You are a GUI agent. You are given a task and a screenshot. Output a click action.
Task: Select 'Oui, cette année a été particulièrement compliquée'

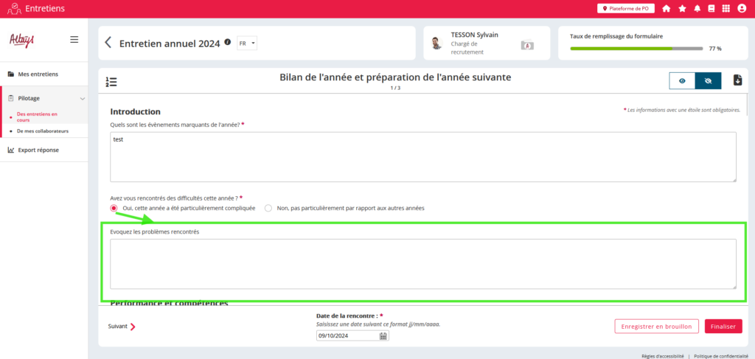(114, 208)
